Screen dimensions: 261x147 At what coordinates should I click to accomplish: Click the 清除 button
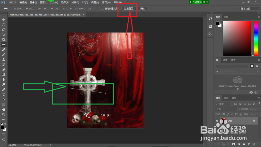(142, 9)
